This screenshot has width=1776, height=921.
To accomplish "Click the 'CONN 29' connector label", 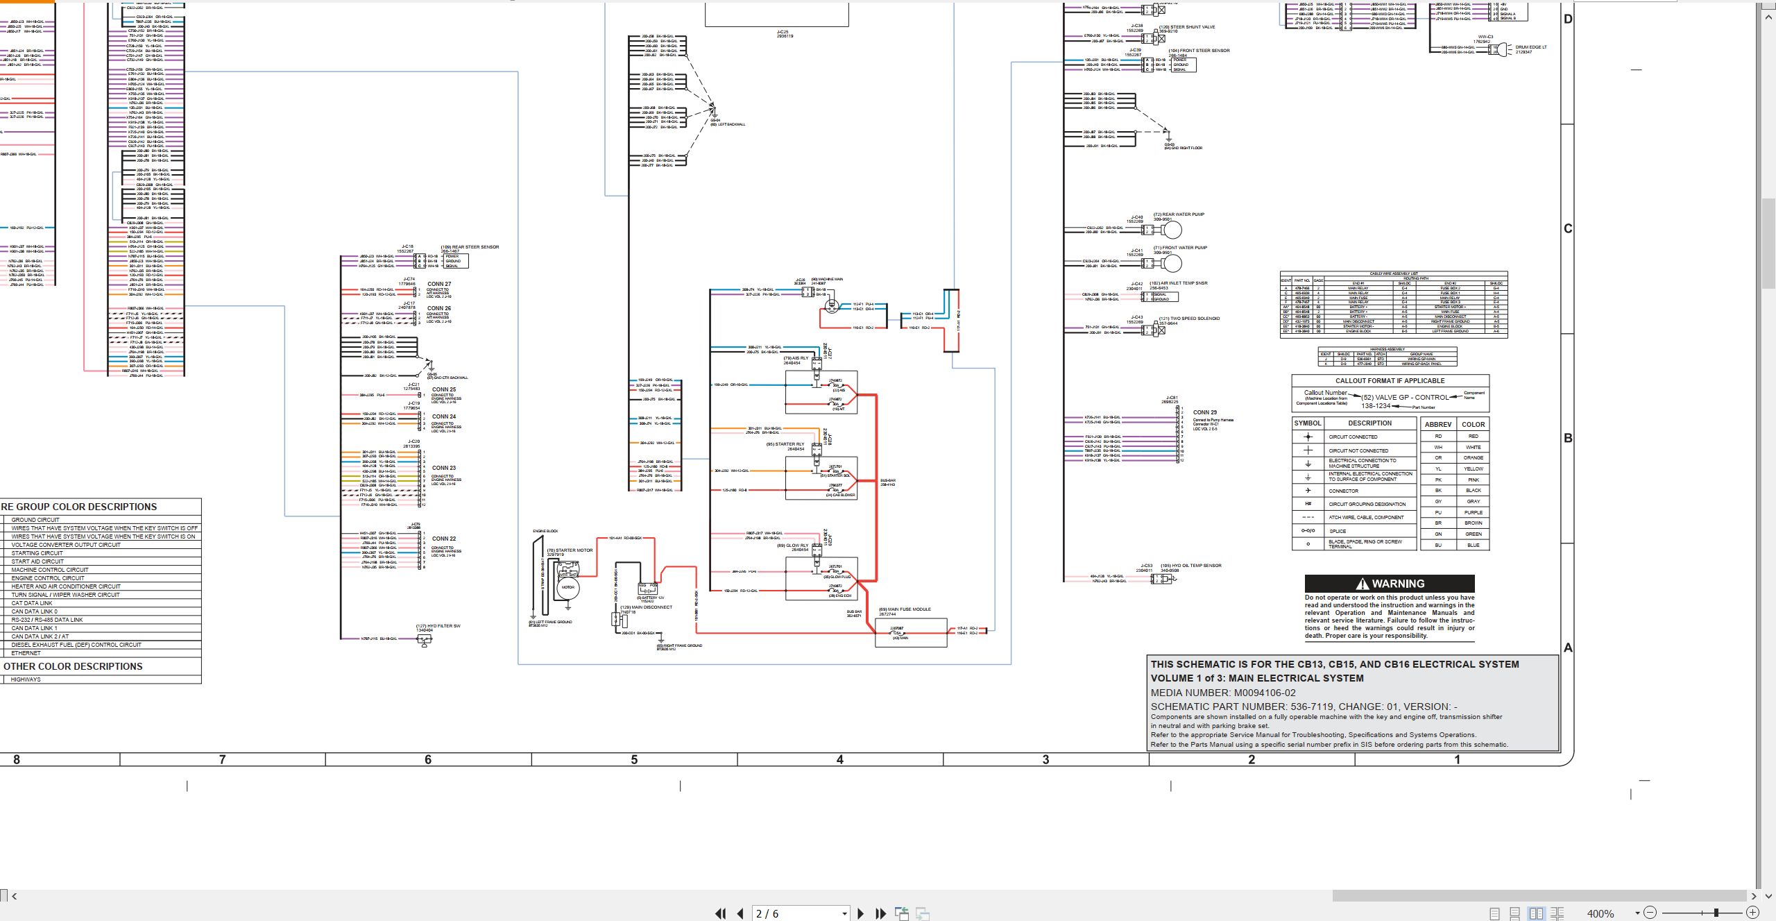I will (x=1205, y=412).
